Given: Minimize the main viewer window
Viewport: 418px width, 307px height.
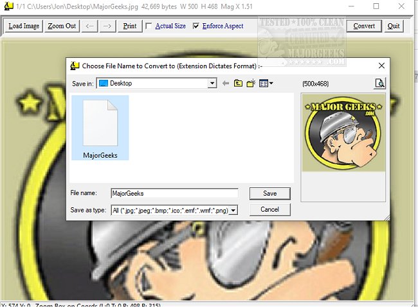Looking at the screenshot, I should (351, 6).
